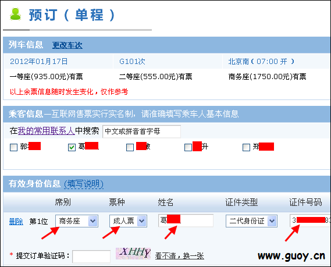Tick the checkbox for contact 郭
The width and height of the screenshot is (331, 267).
click(14, 147)
